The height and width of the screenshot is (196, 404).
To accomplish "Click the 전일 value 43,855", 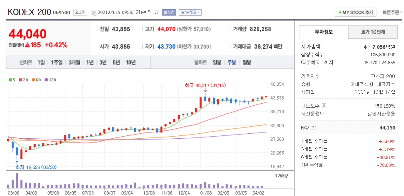I will click(x=121, y=29).
